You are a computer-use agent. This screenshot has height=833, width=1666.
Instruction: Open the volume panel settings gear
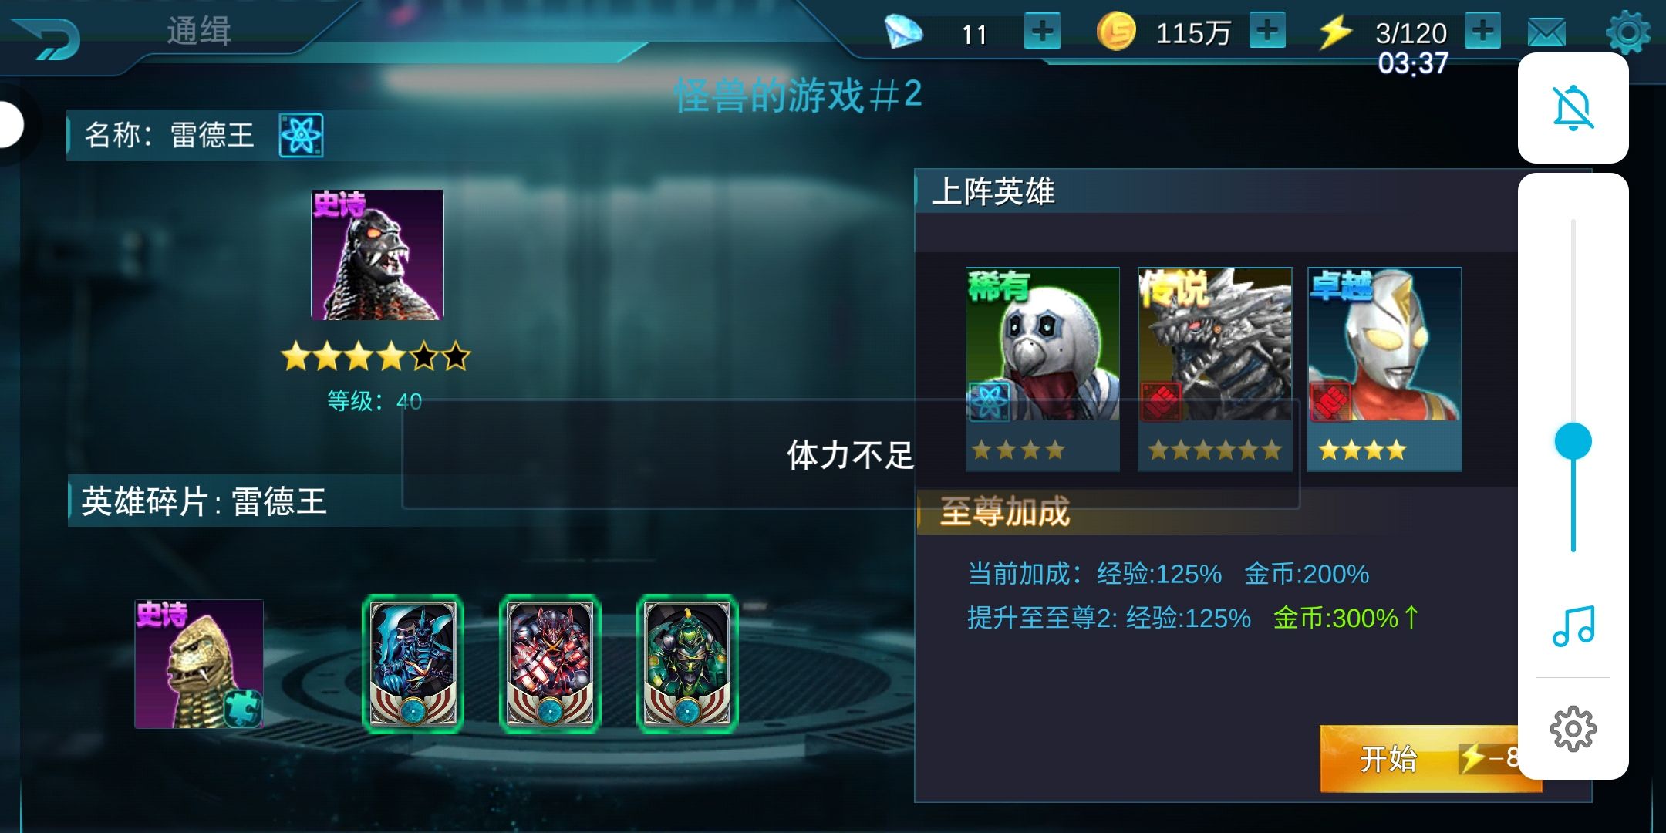tap(1573, 728)
